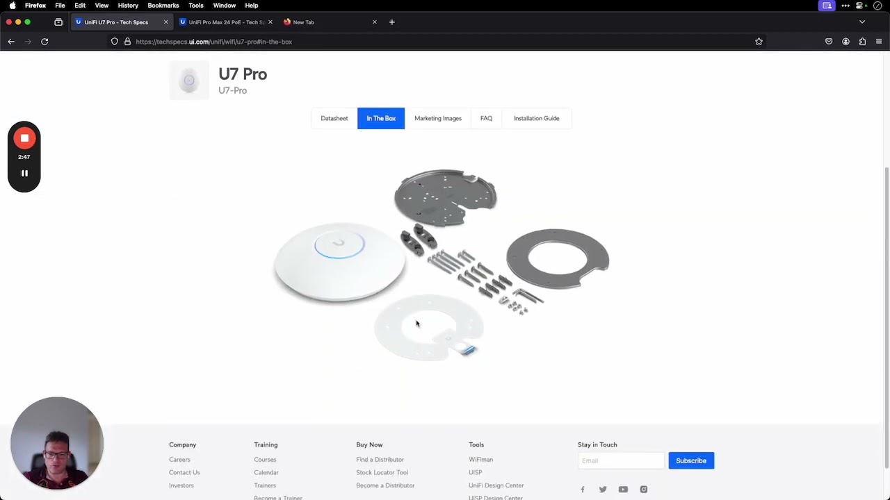Close the UniFi Pro Max 24 PoE tab
Screen dimensions: 890x500
coord(270,22)
